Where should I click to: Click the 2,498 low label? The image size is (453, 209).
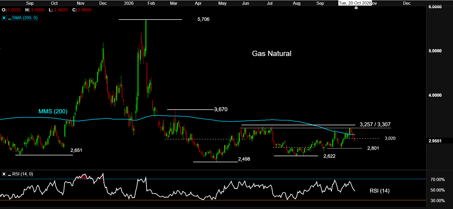[x=244, y=159]
